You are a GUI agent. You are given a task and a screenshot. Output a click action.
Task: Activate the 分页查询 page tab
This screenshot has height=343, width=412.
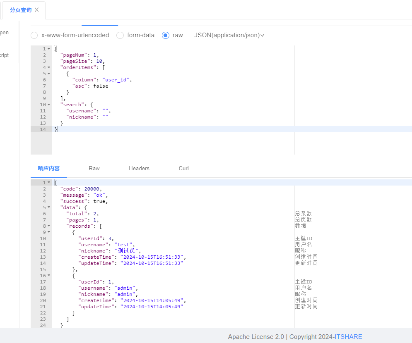tap(21, 10)
